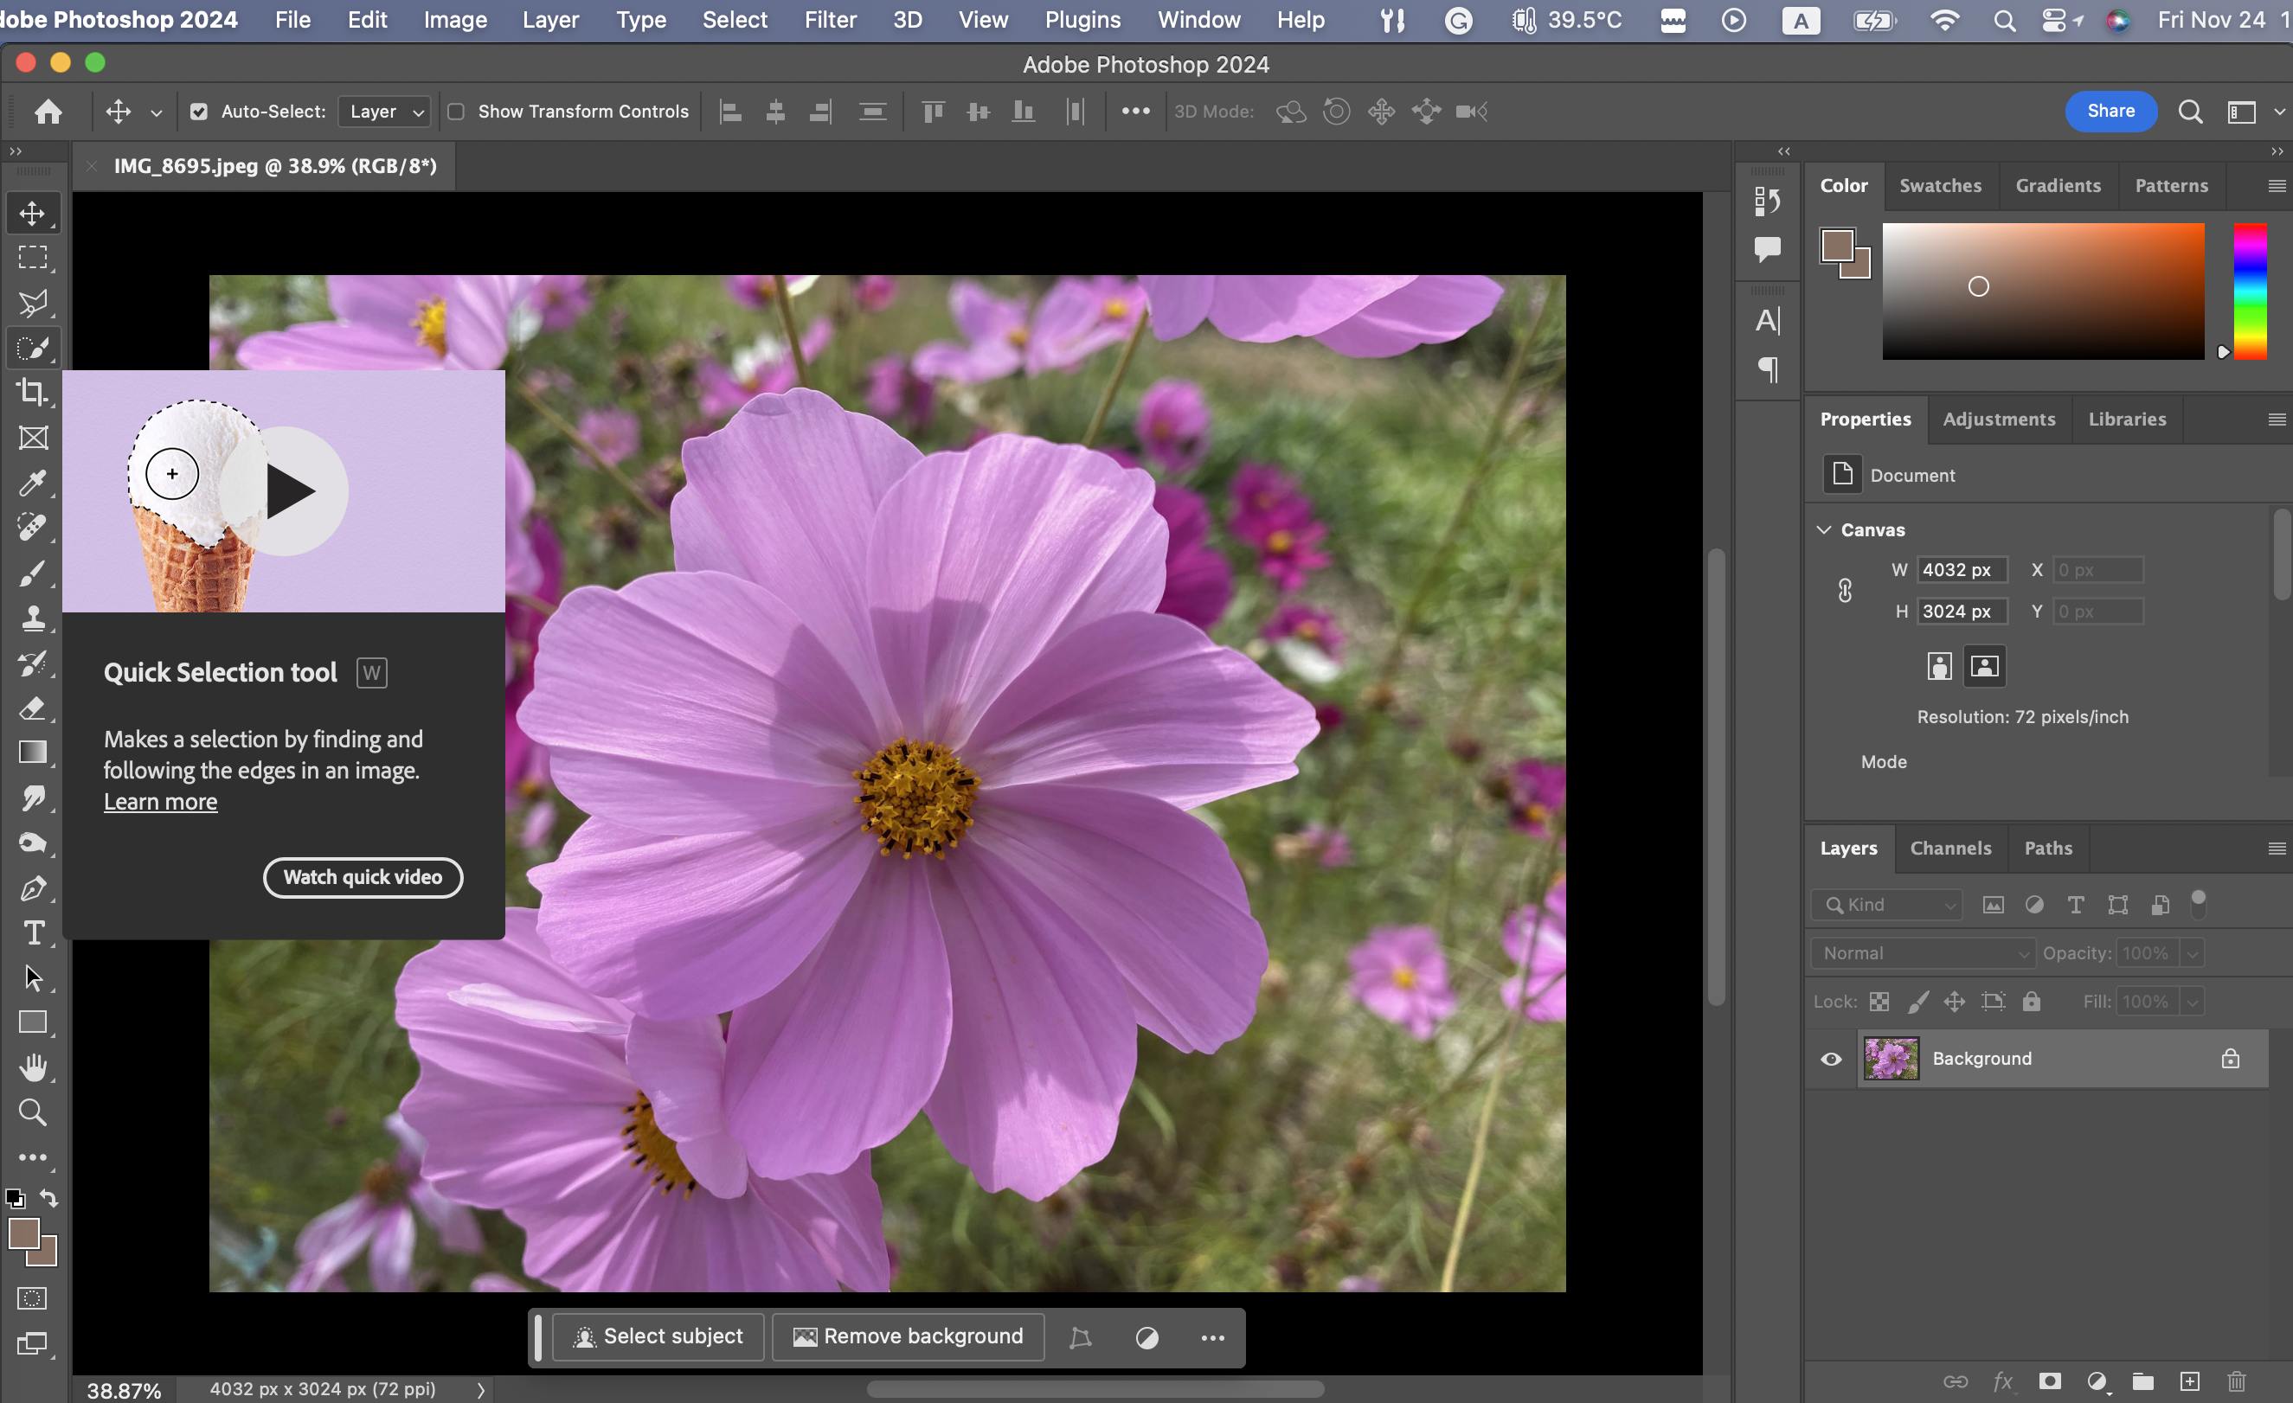The height and width of the screenshot is (1403, 2293).
Task: Delete layer using trash icon
Action: 2236,1381
